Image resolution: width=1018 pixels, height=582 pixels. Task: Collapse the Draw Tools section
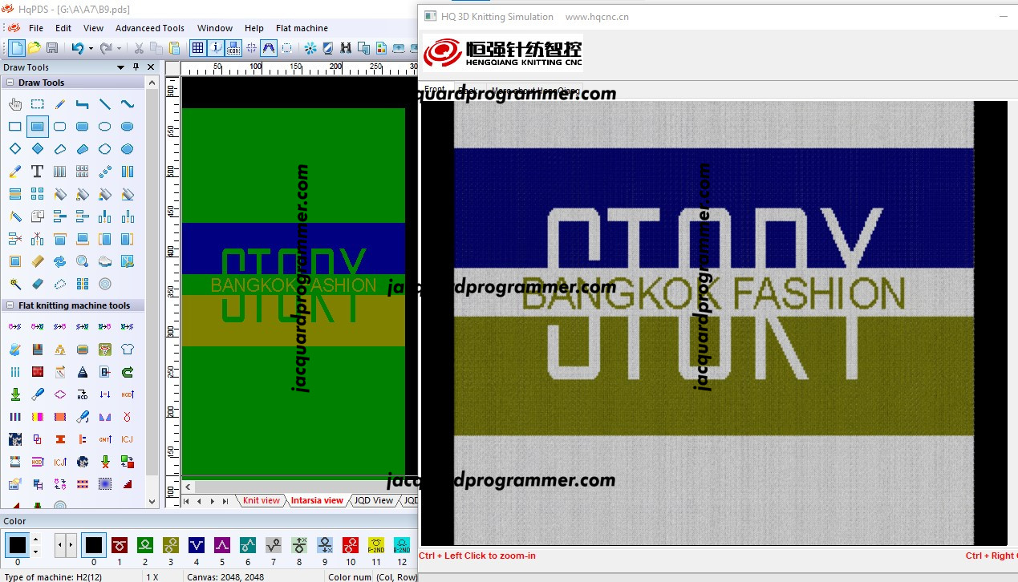point(10,83)
